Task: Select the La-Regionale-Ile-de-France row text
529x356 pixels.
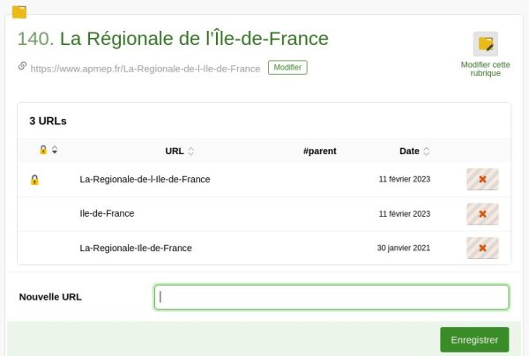Action: tap(136, 248)
